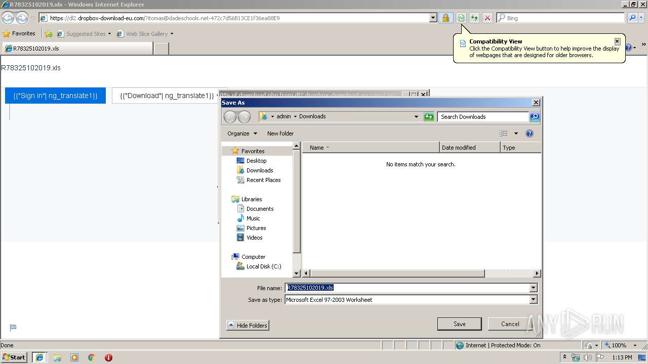Open the Favorites star button
Screen dimensions: 648x364
[x=19, y=33]
